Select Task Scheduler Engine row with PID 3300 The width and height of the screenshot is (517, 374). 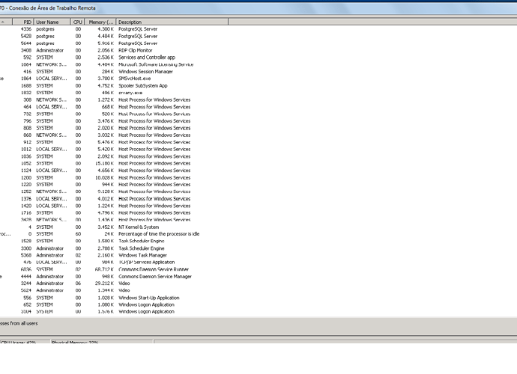(x=114, y=248)
